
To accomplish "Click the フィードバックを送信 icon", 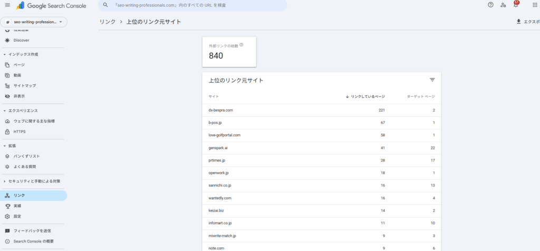I will tap(7, 230).
